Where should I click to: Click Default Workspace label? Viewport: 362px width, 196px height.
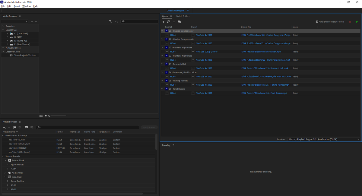[176, 11]
